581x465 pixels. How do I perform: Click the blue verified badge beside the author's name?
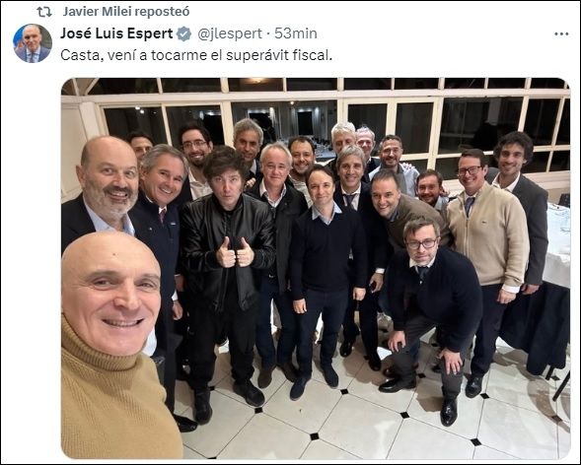tap(183, 34)
